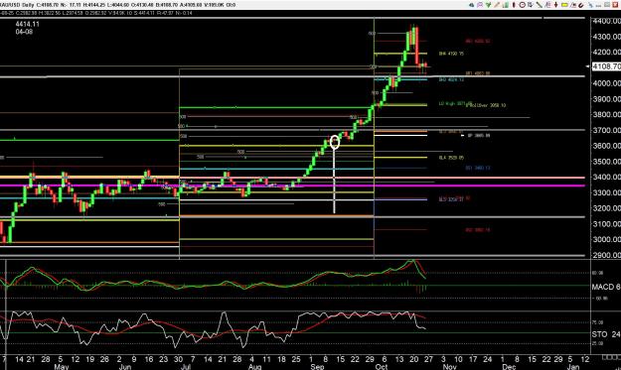Viewport: 621px width, 370px height.
Task: Select the dark ellipse drawing tool icon
Action: click(x=514, y=5)
